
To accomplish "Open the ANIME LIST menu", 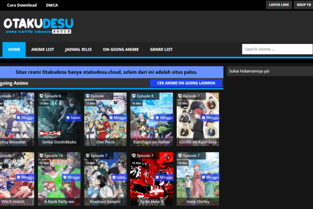I will (43, 50).
